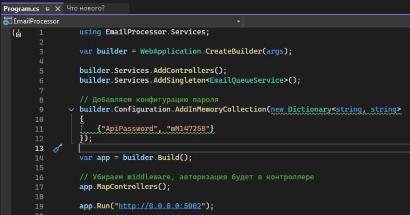Image resolution: width=410 pixels, height=215 pixels.
Task: Collapse the AddInMemoryCollection code block
Action: 71,110
